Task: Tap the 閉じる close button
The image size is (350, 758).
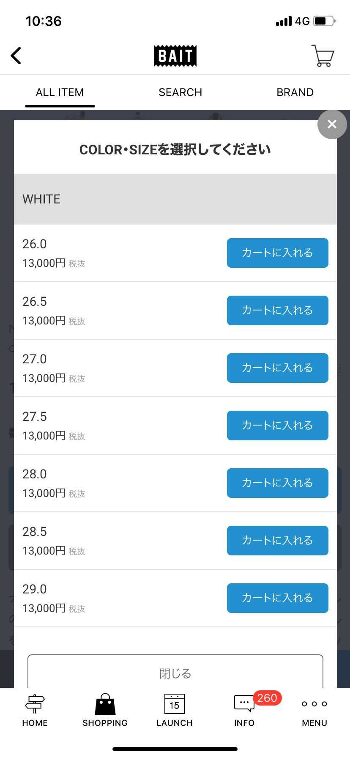Action: coord(175,672)
